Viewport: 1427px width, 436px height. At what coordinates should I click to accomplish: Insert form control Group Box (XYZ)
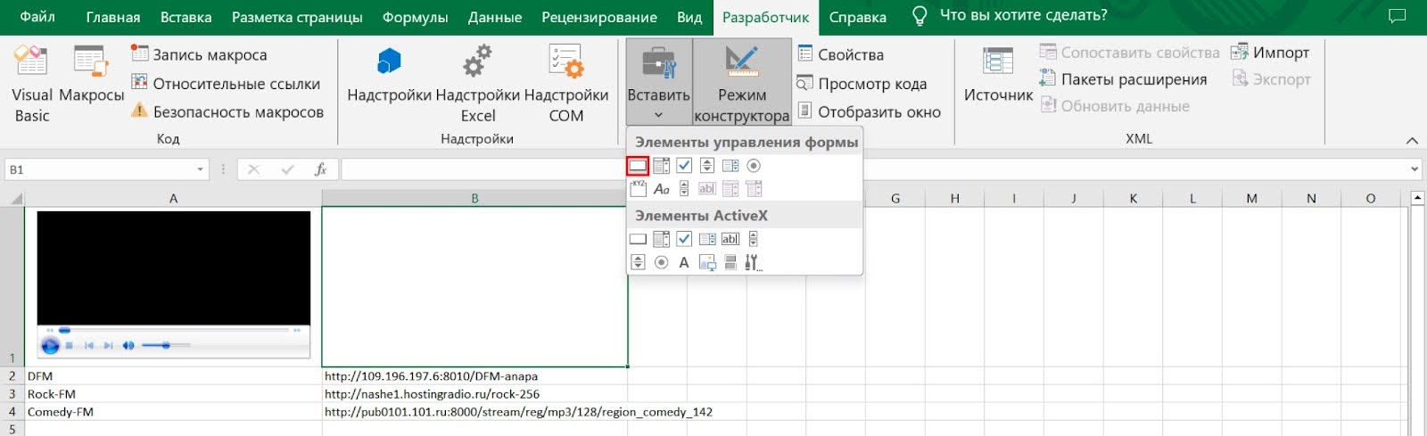pyautogui.click(x=638, y=188)
